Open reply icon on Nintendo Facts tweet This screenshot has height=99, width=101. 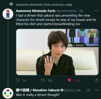coord(18,80)
